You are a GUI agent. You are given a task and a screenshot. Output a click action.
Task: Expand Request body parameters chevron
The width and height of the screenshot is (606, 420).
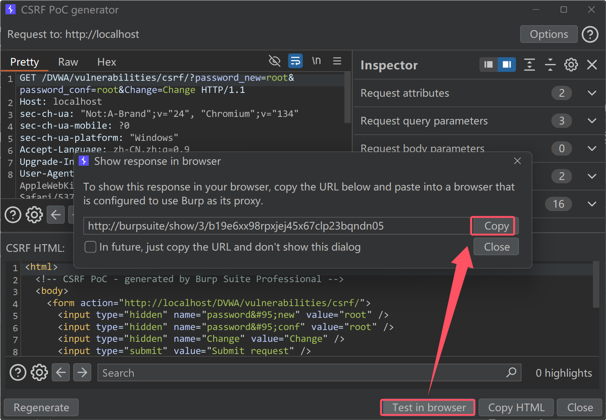coord(592,148)
